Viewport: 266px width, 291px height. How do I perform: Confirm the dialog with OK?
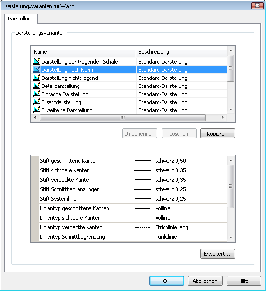pos(167,281)
